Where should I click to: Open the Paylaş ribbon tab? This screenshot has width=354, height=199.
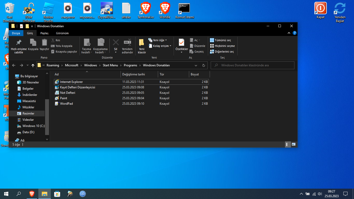click(44, 33)
